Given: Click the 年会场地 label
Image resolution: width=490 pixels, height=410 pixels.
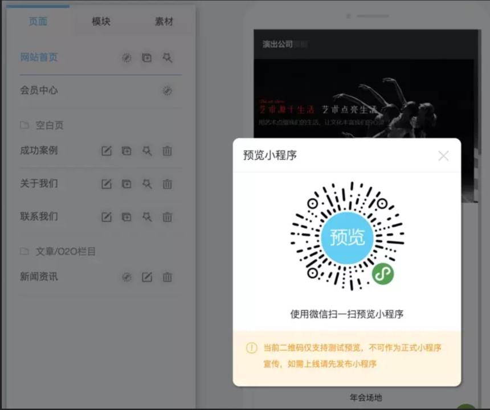Looking at the screenshot, I should (366, 397).
